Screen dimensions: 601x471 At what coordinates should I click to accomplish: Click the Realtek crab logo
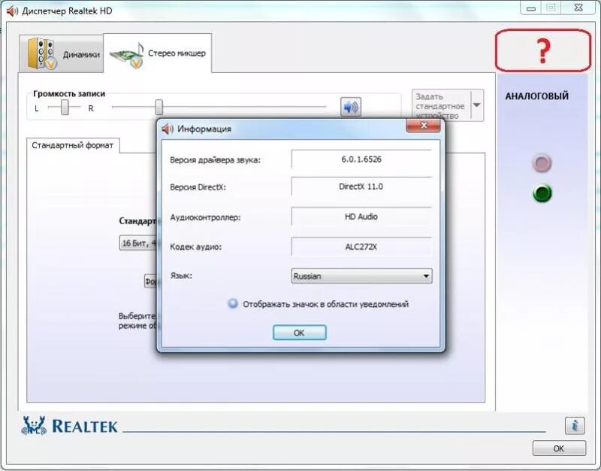click(x=34, y=425)
